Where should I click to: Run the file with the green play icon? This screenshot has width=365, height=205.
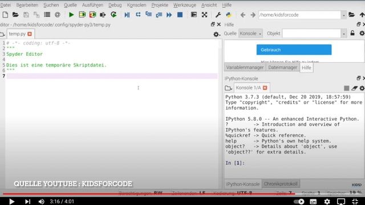pos(71,15)
